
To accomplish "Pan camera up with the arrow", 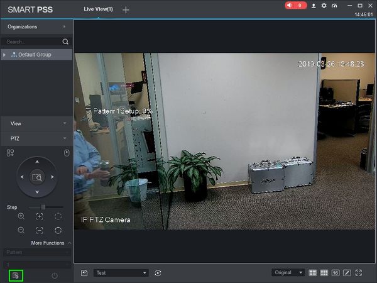I will pyautogui.click(x=37, y=162).
